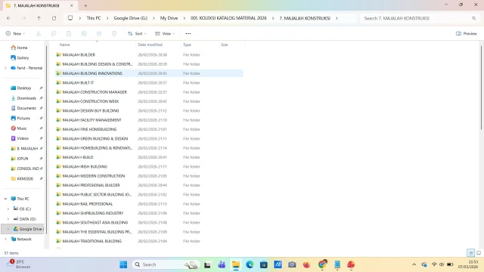
Task: Click the Rename icon in toolbar
Action: click(84, 33)
